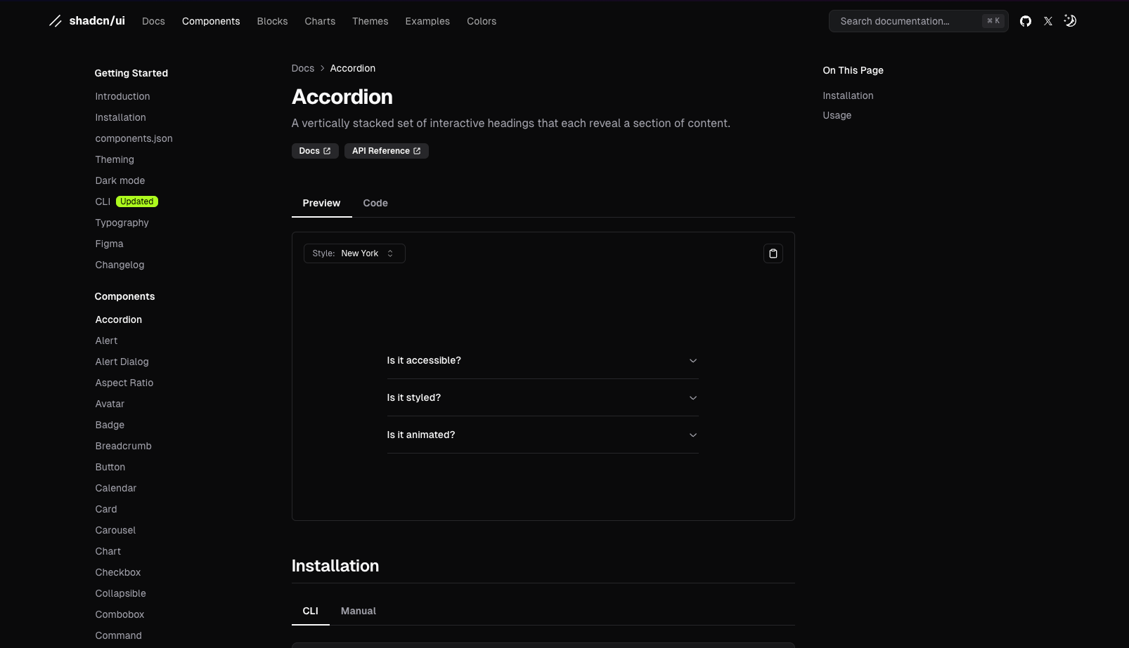The image size is (1129, 648).
Task: Click the shadcn/ui slash logo
Action: 56,21
